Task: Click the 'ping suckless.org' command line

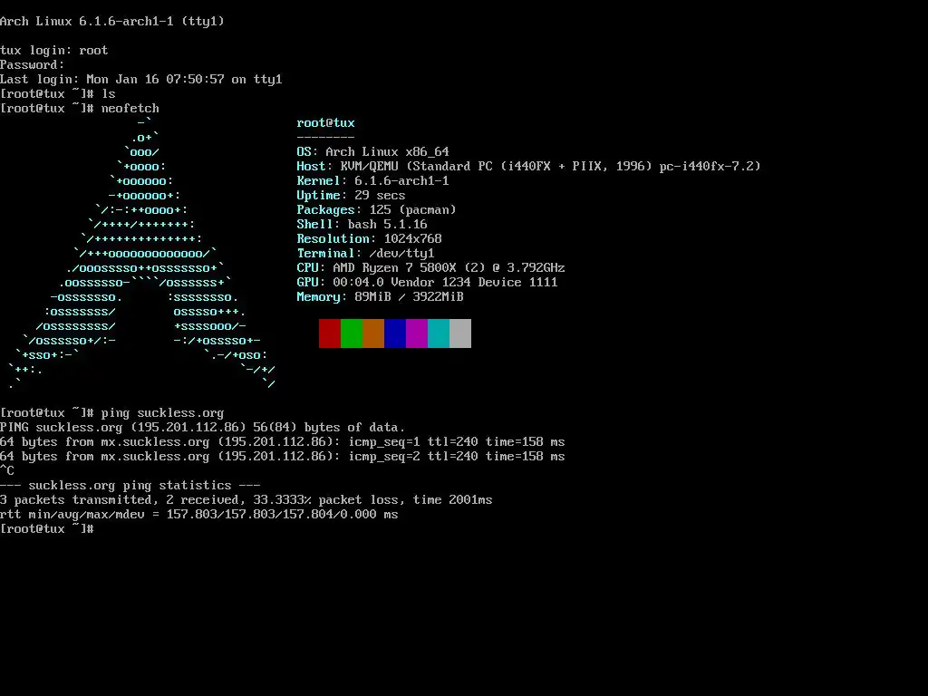Action: point(112,412)
